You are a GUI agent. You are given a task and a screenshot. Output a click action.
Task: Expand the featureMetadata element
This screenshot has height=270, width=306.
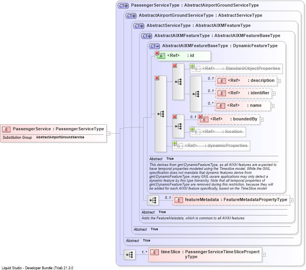(x=291, y=200)
